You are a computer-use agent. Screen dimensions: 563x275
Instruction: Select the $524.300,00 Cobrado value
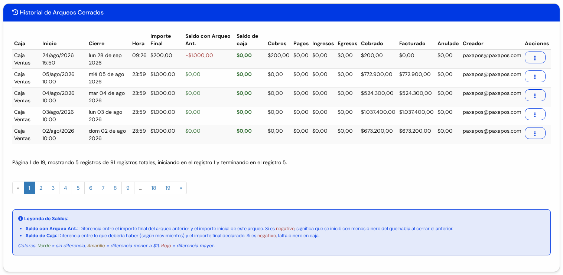click(x=377, y=93)
